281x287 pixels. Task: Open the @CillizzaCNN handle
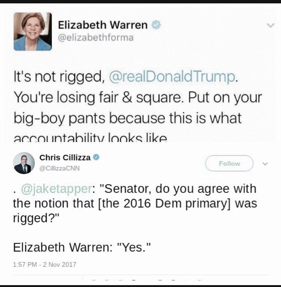60,168
